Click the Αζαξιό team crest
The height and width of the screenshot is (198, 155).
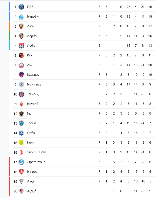21,191
